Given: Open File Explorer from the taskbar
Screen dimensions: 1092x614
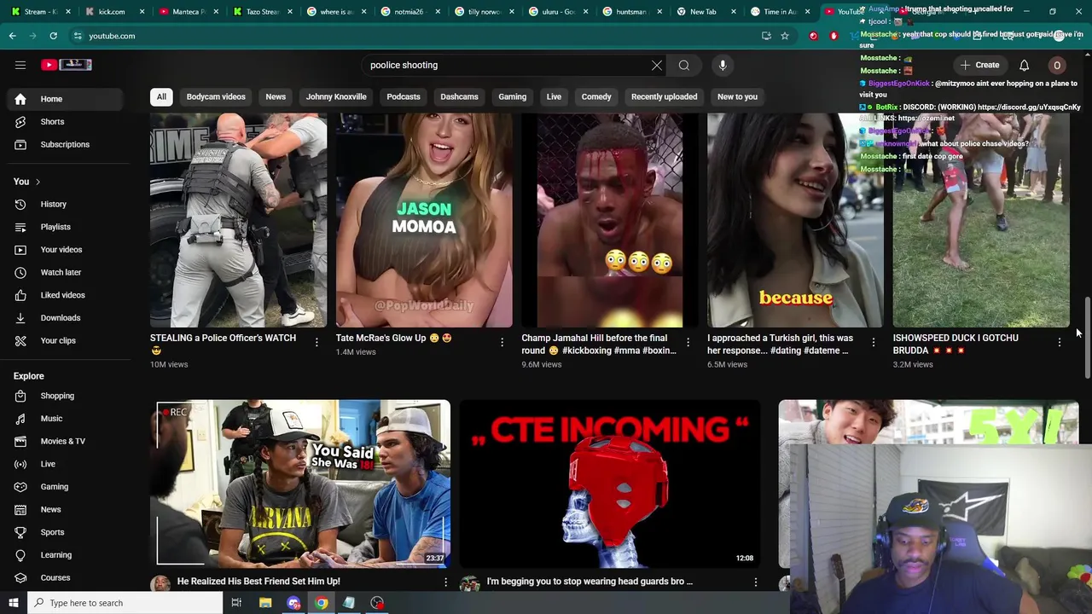Looking at the screenshot, I should [x=265, y=603].
